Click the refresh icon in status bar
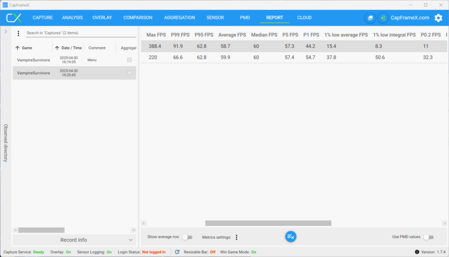 177,252
